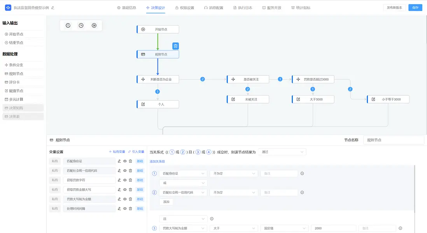Pick 评分卡 from the left sidebar
Viewport: 427px width, 233px height.
click(23, 82)
